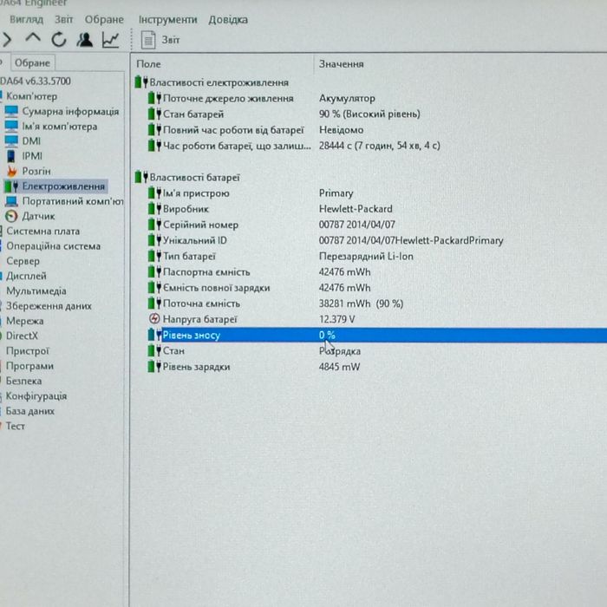The image size is (607, 607).
Task: Switch to the Обране sidebar tab
Action: (33, 62)
